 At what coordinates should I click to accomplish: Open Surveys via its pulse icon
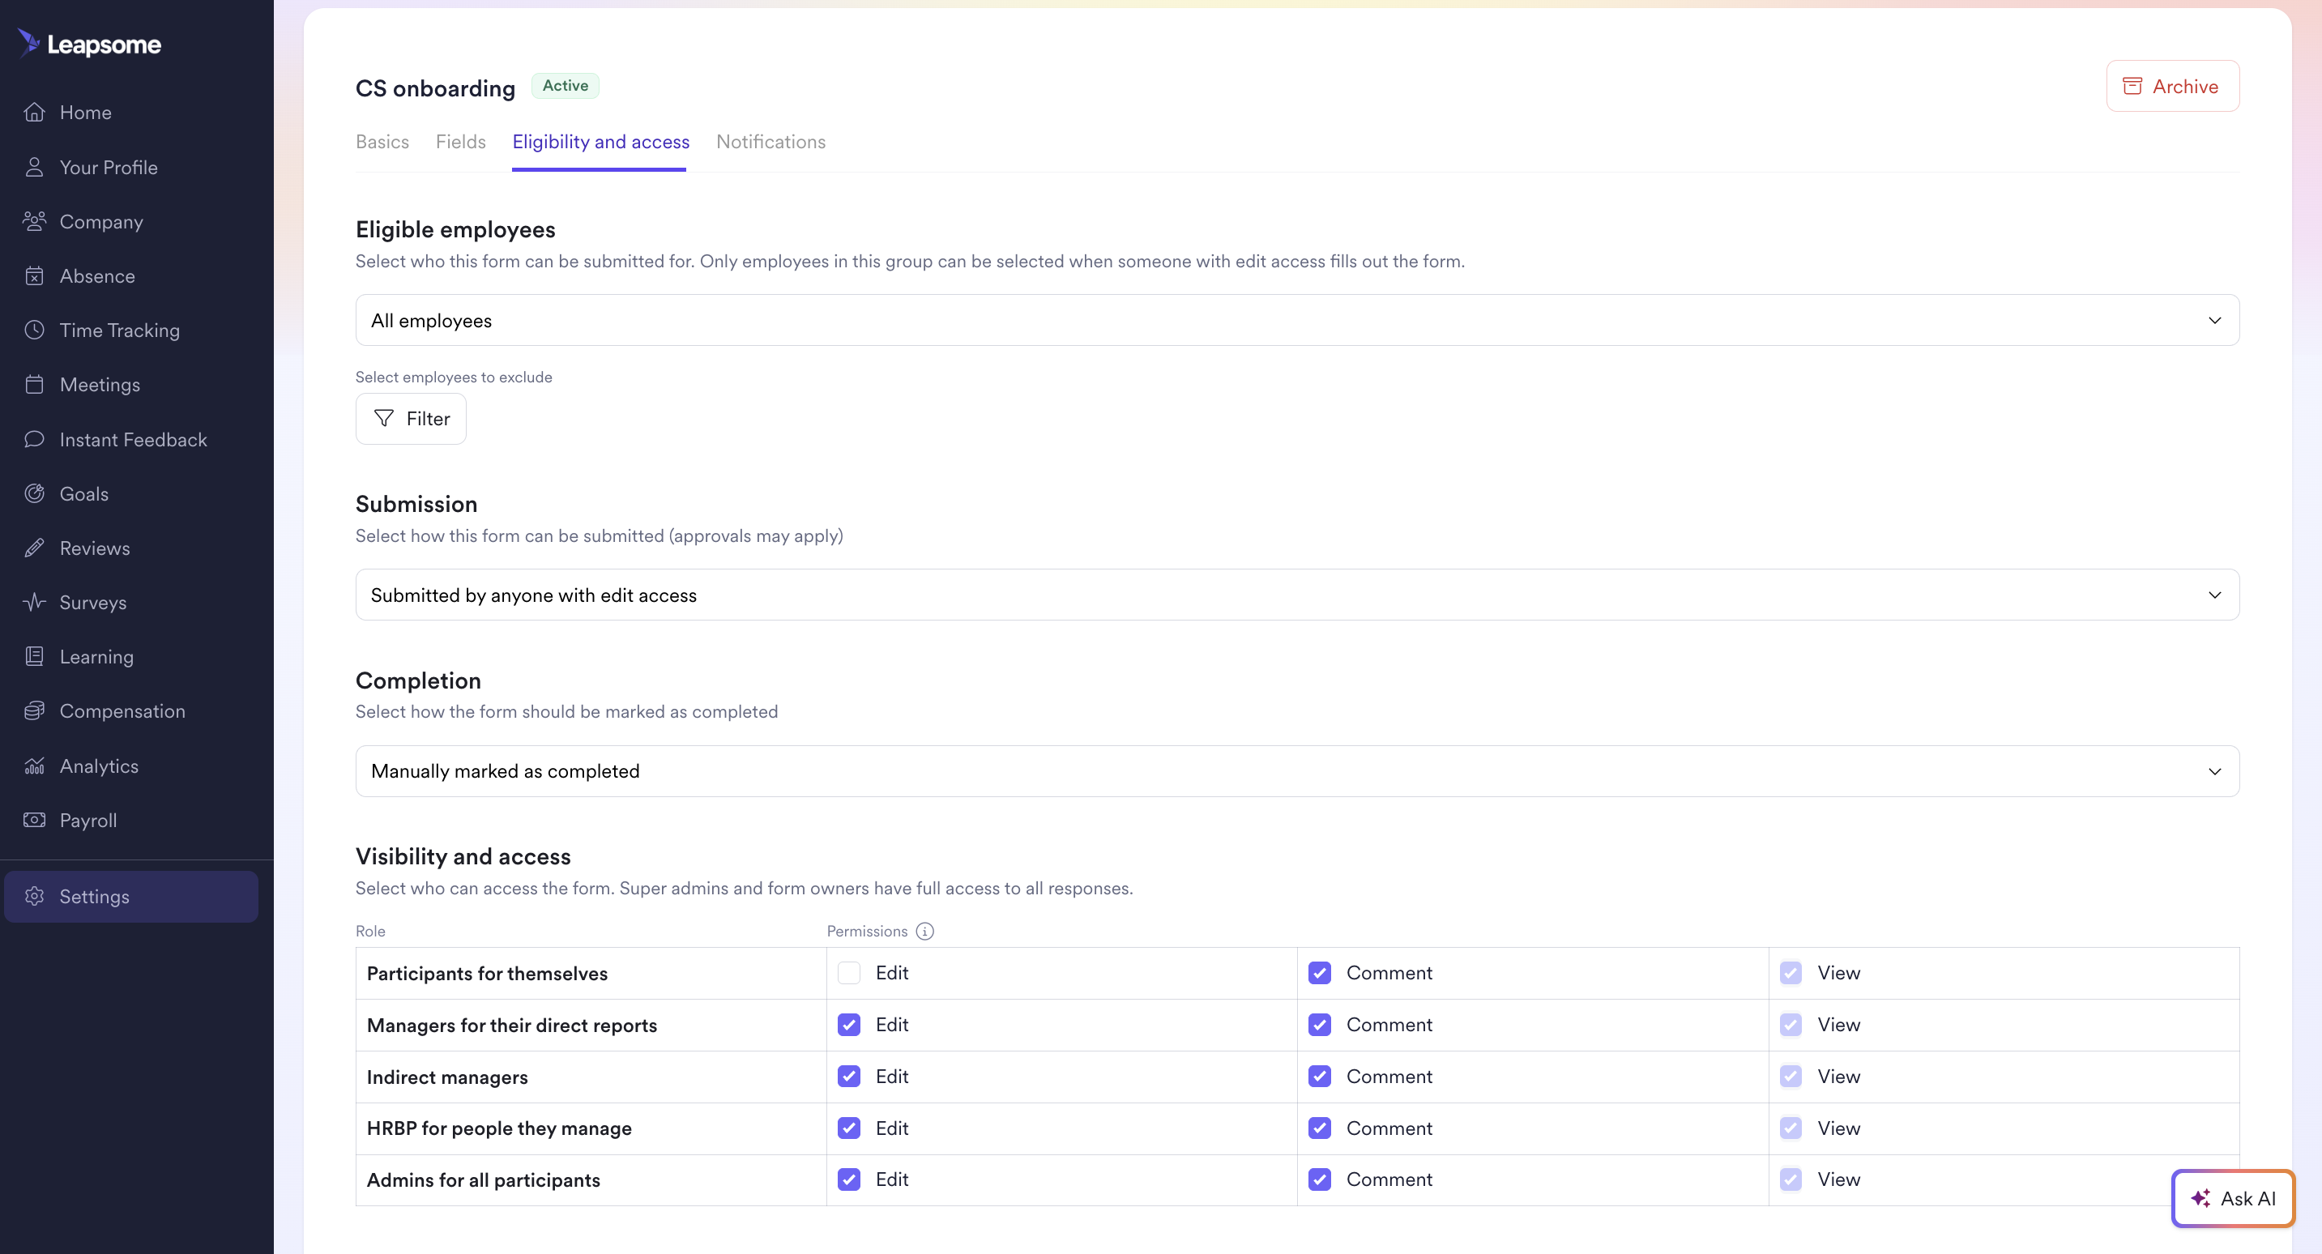[34, 602]
